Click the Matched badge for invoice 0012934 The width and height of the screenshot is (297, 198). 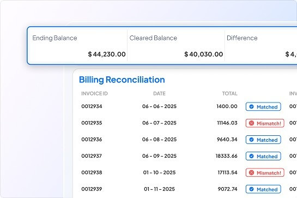coord(263,106)
